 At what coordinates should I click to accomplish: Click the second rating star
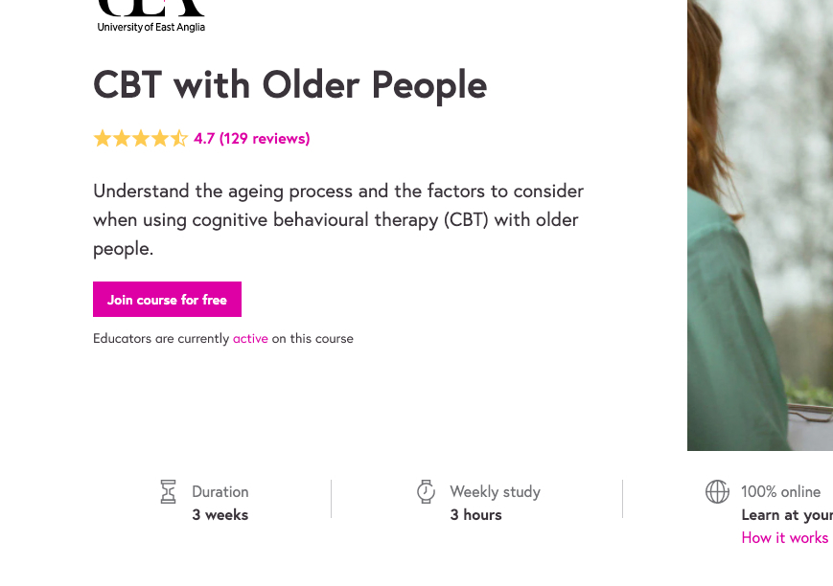(122, 139)
